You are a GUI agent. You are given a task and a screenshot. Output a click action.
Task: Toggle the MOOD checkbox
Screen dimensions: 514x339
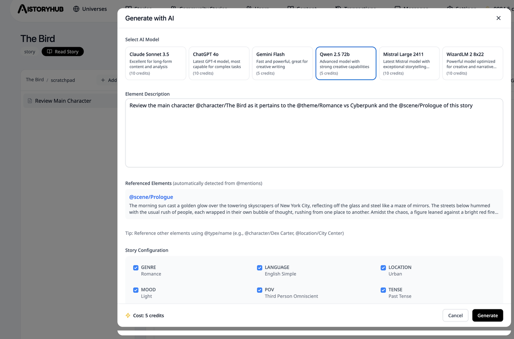pyautogui.click(x=136, y=290)
